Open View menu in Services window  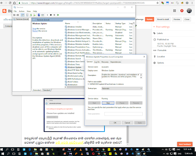pos(29,11)
